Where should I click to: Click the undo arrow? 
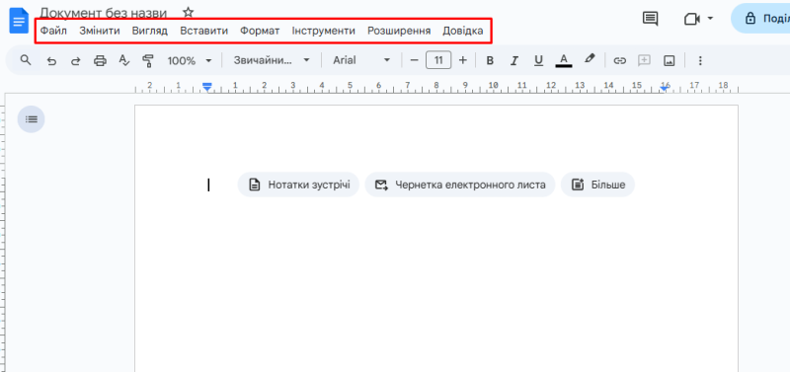51,61
